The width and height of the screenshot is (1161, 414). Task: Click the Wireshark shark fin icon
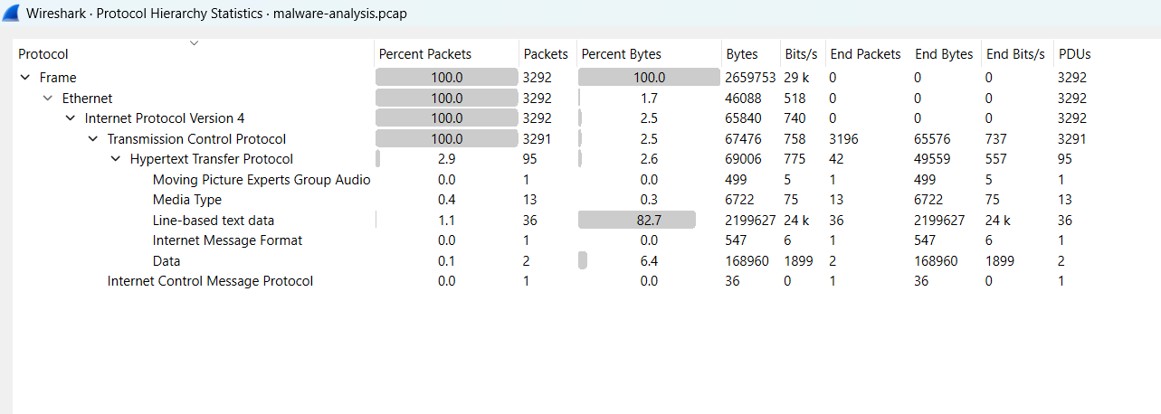tap(13, 13)
